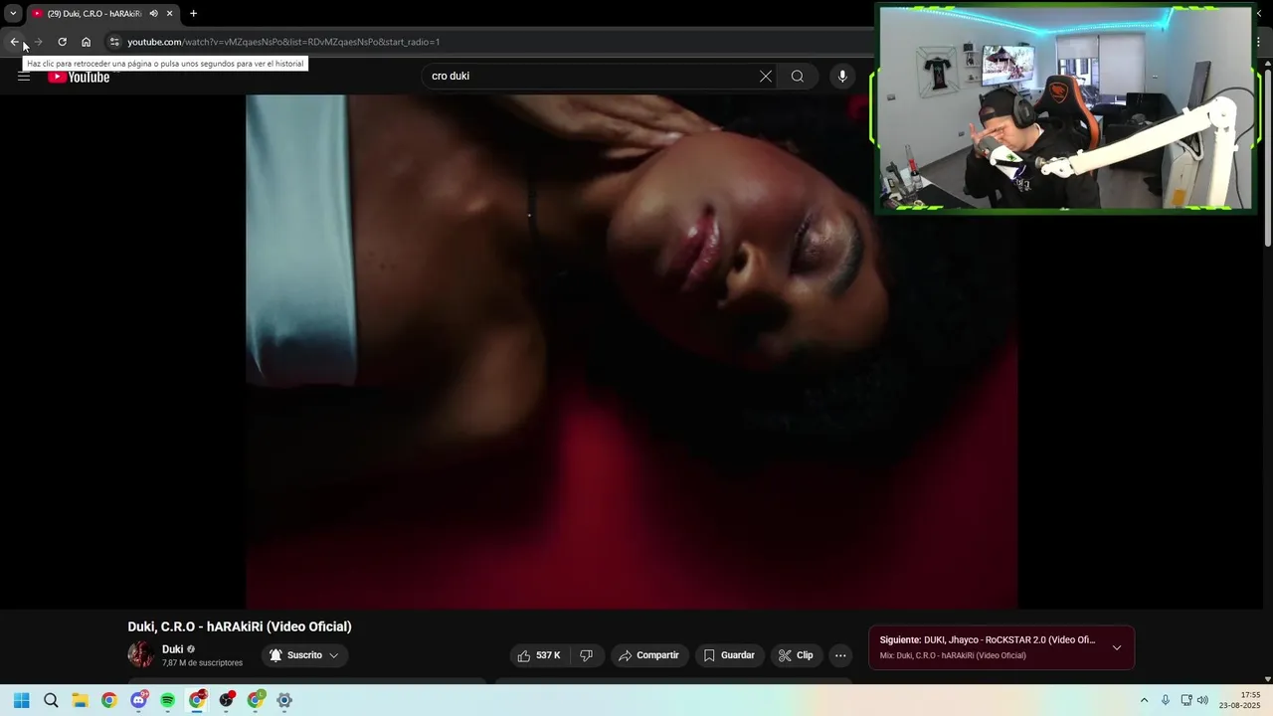Open OBS Studio from taskbar
1273x716 pixels.
tap(227, 700)
